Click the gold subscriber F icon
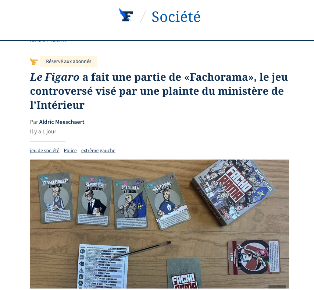 click(34, 62)
